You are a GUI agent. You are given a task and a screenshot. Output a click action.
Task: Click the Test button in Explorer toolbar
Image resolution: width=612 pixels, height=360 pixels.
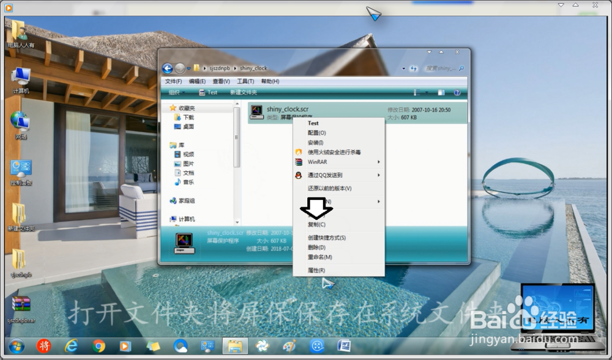tap(208, 92)
